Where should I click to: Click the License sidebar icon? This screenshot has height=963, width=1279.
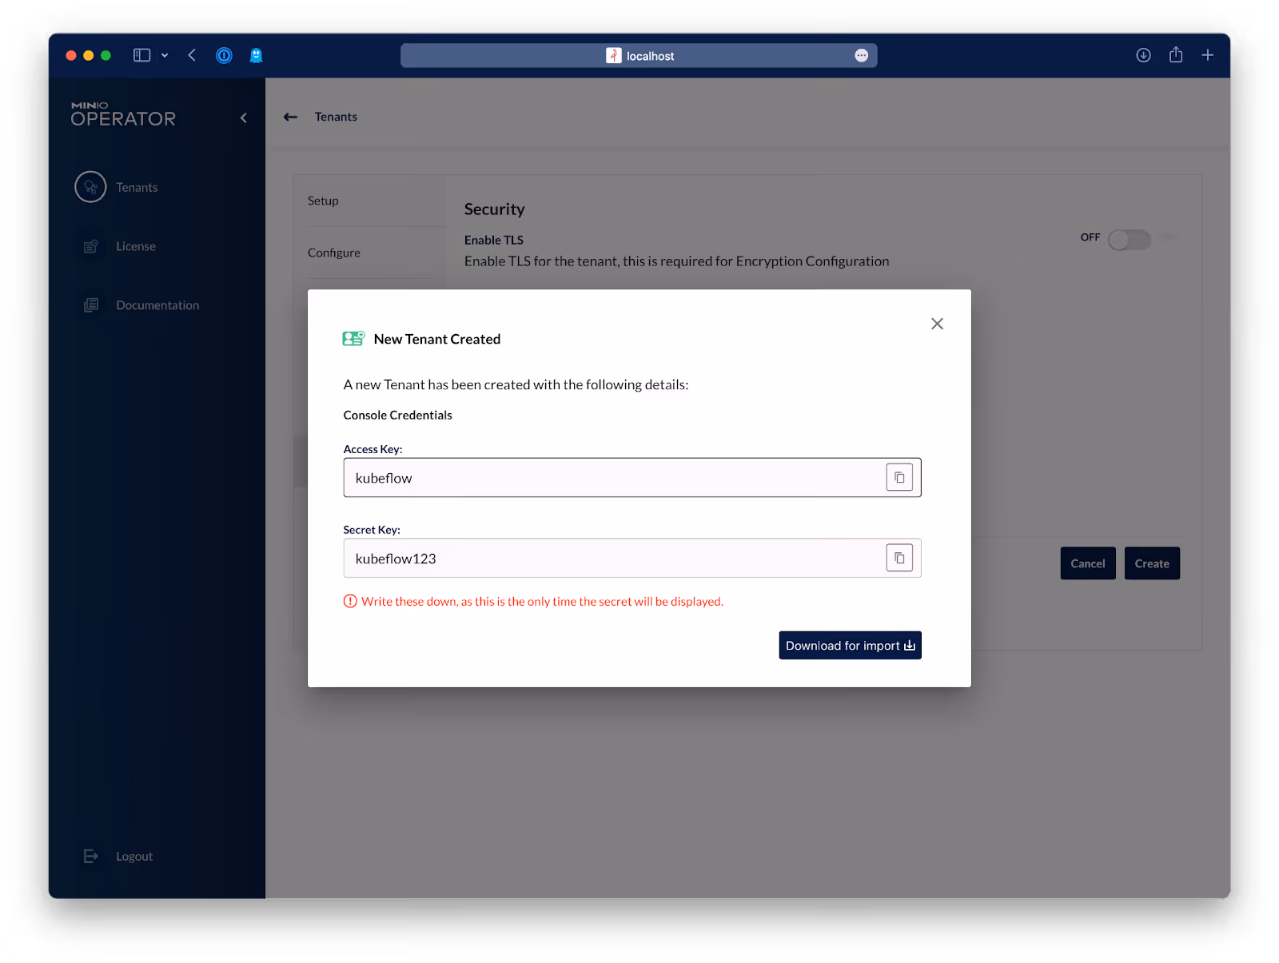click(91, 246)
